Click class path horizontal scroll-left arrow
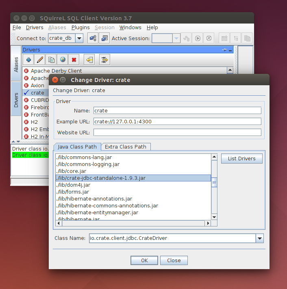287x289 pixels. 59,223
